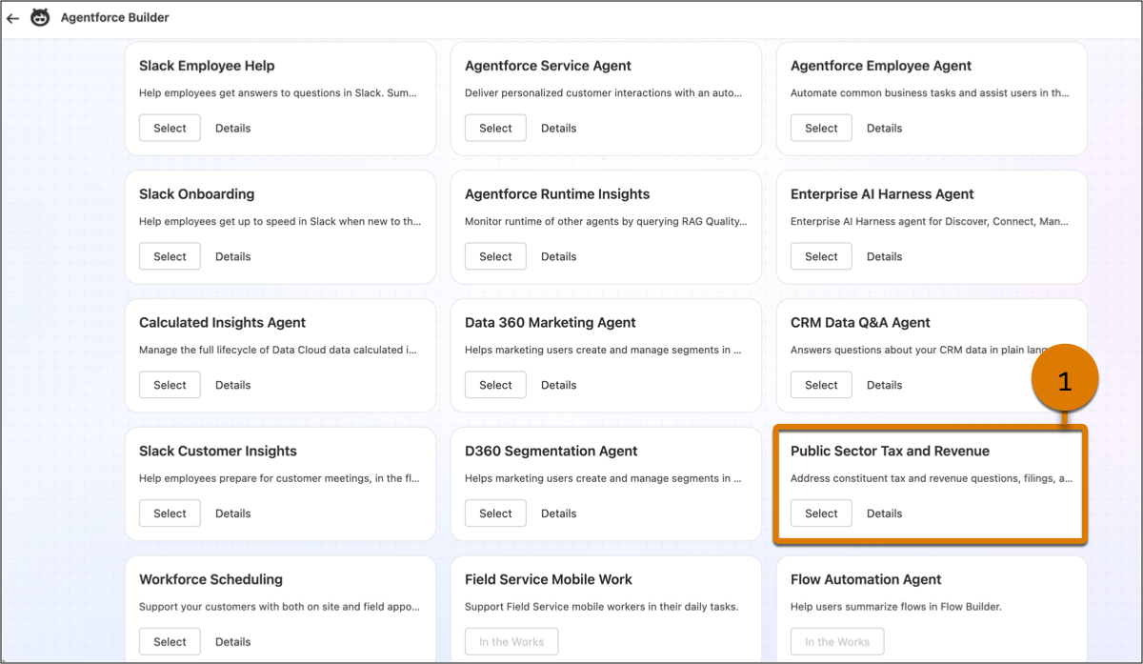1143x664 pixels.
Task: Select the Agentforce Employee Agent
Action: [821, 128]
